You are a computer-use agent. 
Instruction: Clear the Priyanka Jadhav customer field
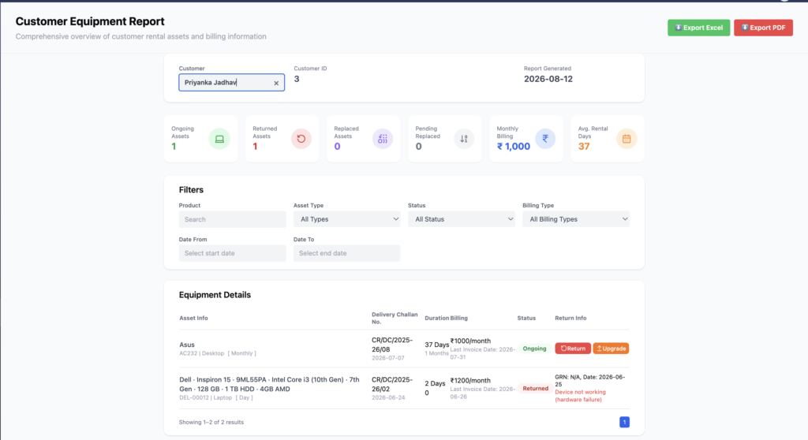[x=276, y=83]
